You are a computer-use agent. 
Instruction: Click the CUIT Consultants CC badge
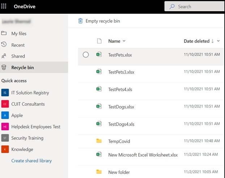(x=5, y=104)
